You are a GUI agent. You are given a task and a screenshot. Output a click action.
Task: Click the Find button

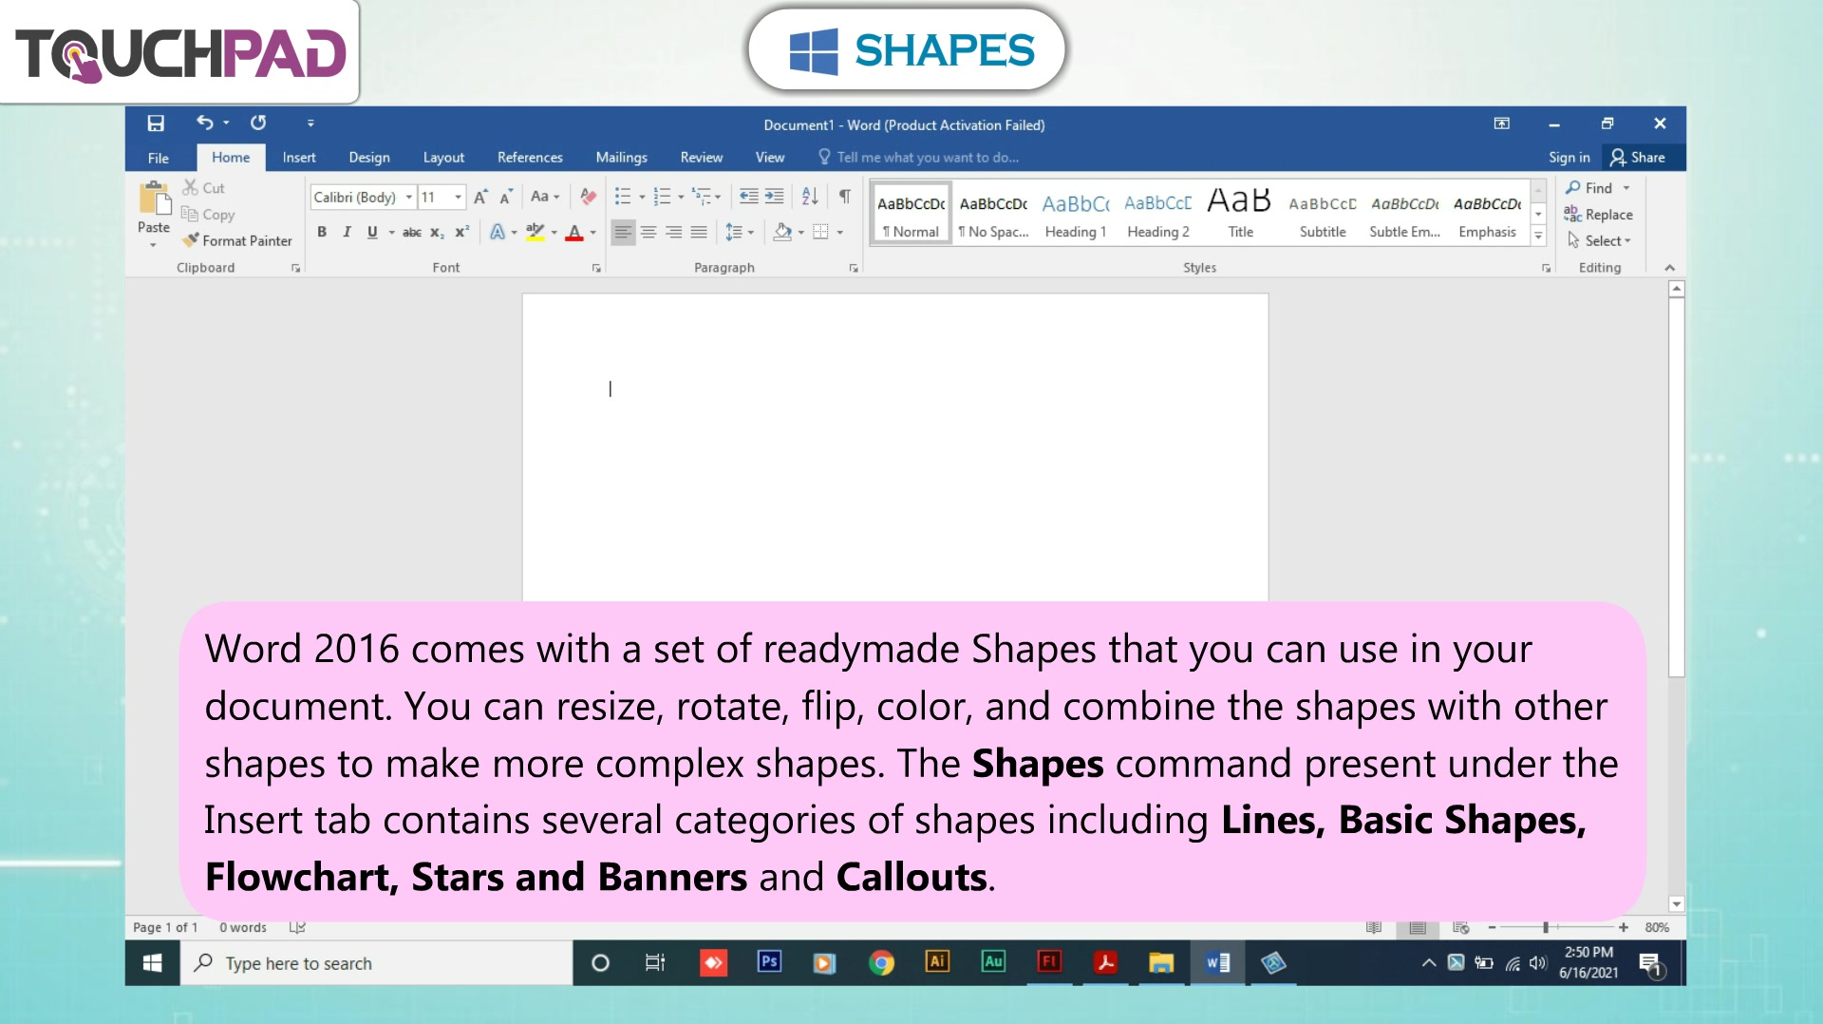(x=1589, y=188)
